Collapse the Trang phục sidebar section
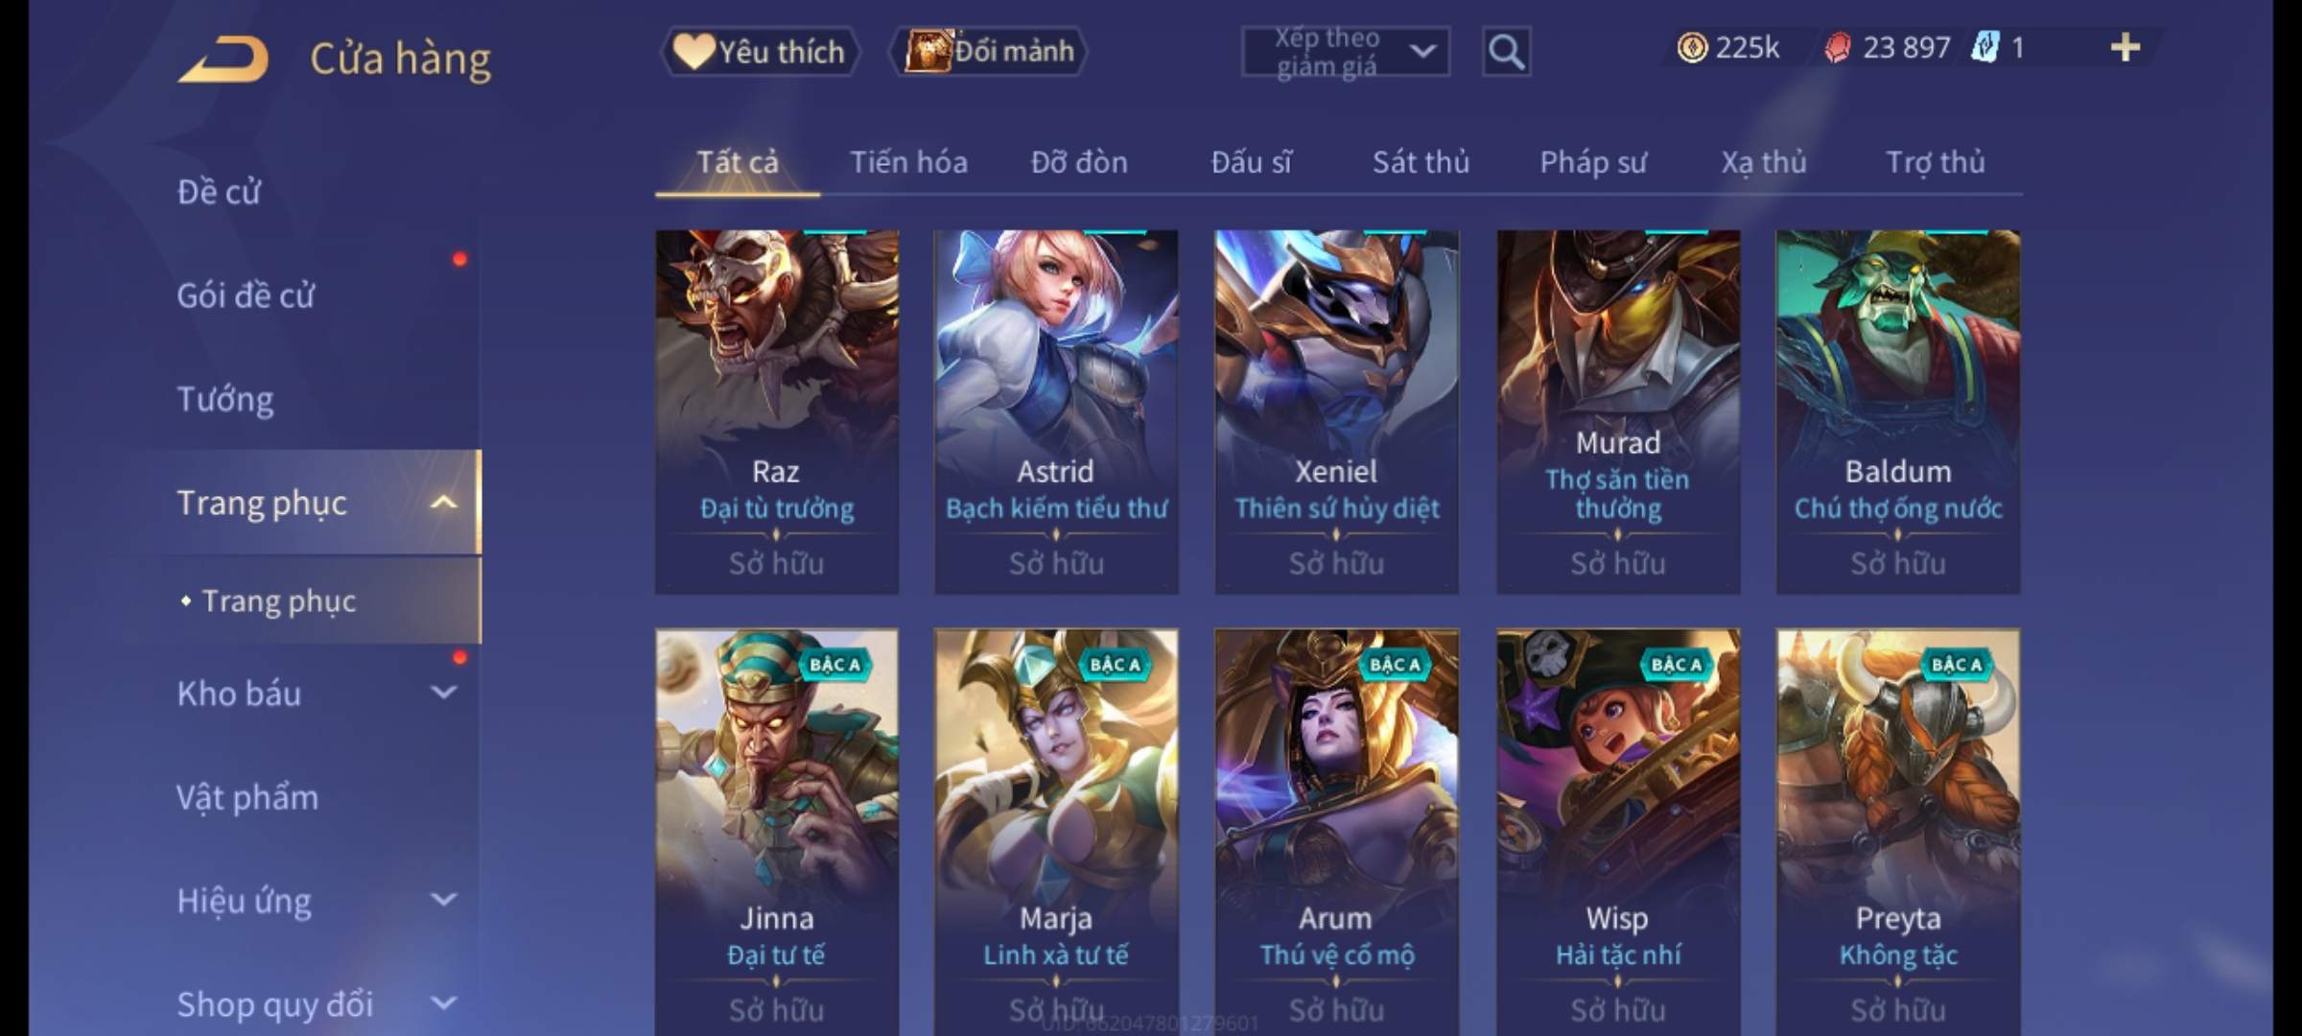The image size is (2302, 1036). tap(443, 503)
